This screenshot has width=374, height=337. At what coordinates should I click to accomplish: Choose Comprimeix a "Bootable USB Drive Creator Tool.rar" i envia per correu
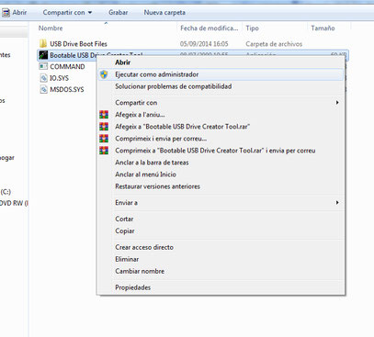tap(221, 151)
